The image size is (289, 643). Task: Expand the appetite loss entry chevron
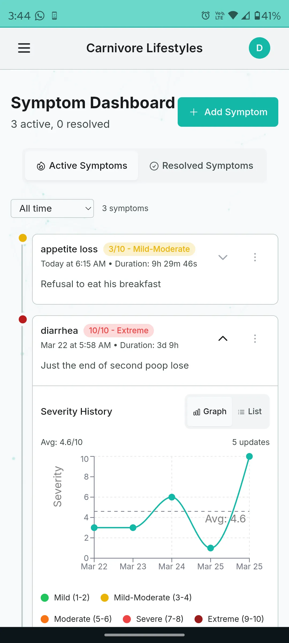(223, 257)
